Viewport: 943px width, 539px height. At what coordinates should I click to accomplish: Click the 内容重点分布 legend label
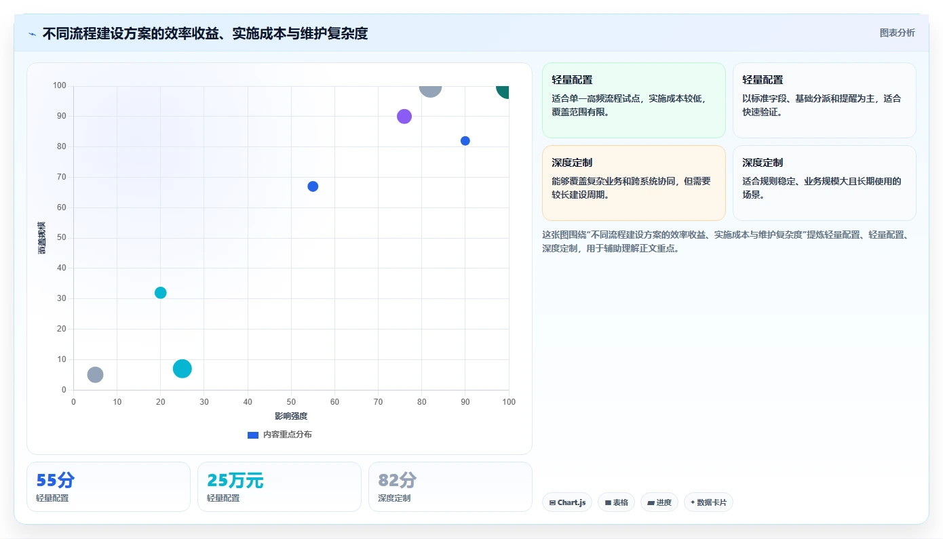288,435
